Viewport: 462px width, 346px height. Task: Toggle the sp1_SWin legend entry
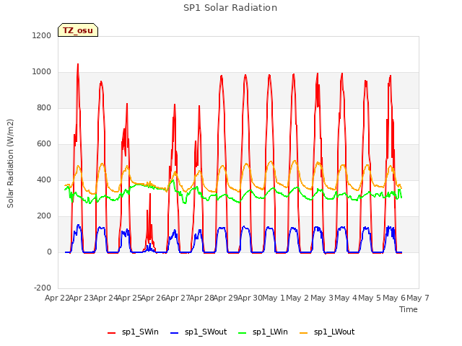point(133,332)
